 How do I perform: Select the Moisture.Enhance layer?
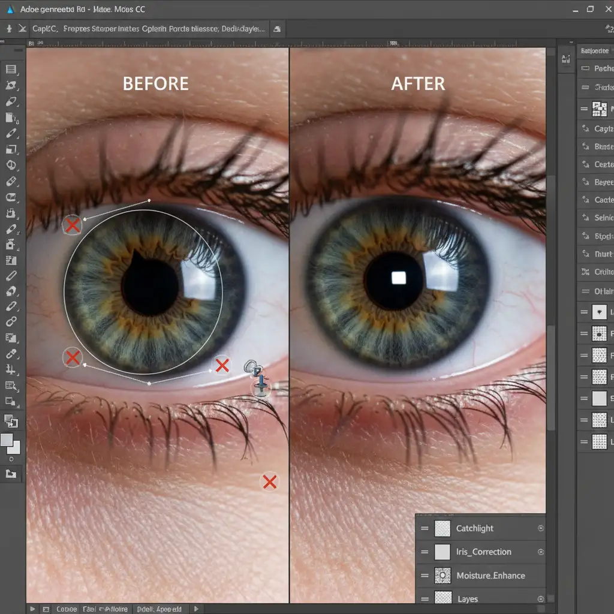pos(490,576)
